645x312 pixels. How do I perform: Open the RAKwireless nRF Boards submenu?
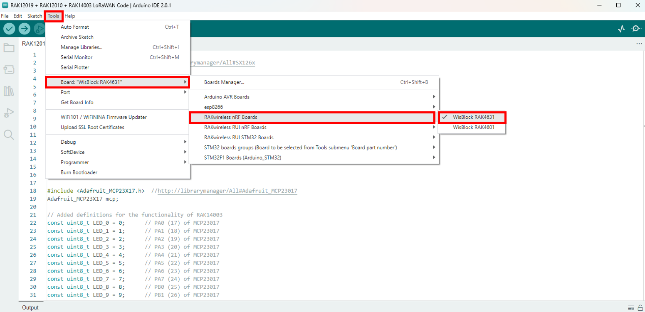pos(314,117)
